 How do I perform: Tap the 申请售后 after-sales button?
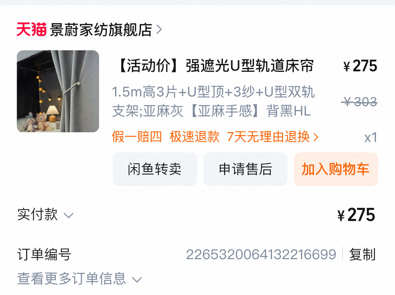point(245,169)
